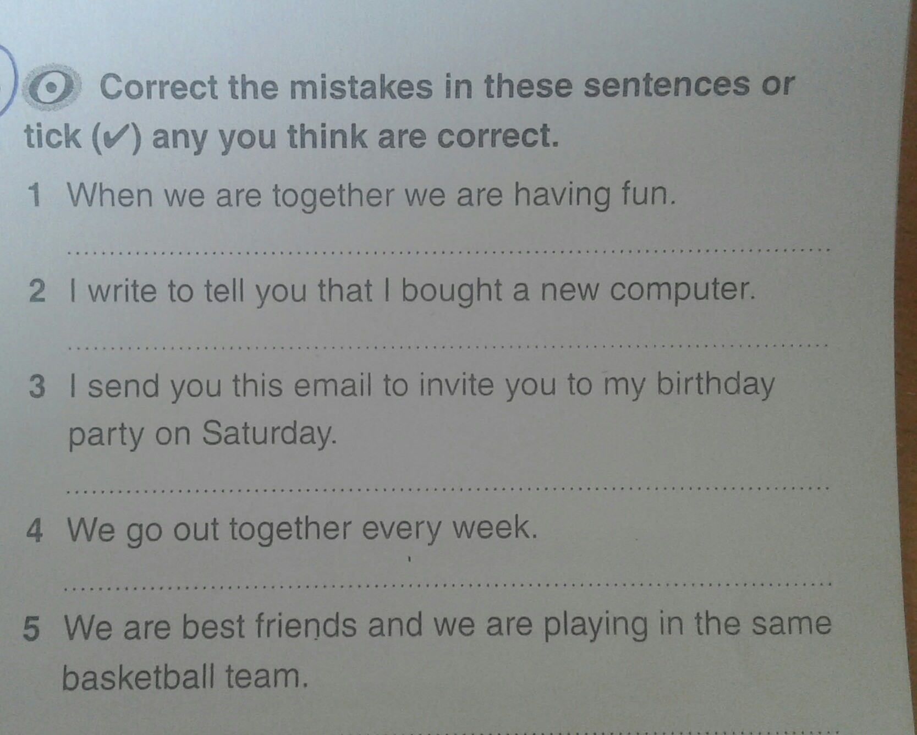Click the circular target icon beside the heading

(x=53, y=89)
